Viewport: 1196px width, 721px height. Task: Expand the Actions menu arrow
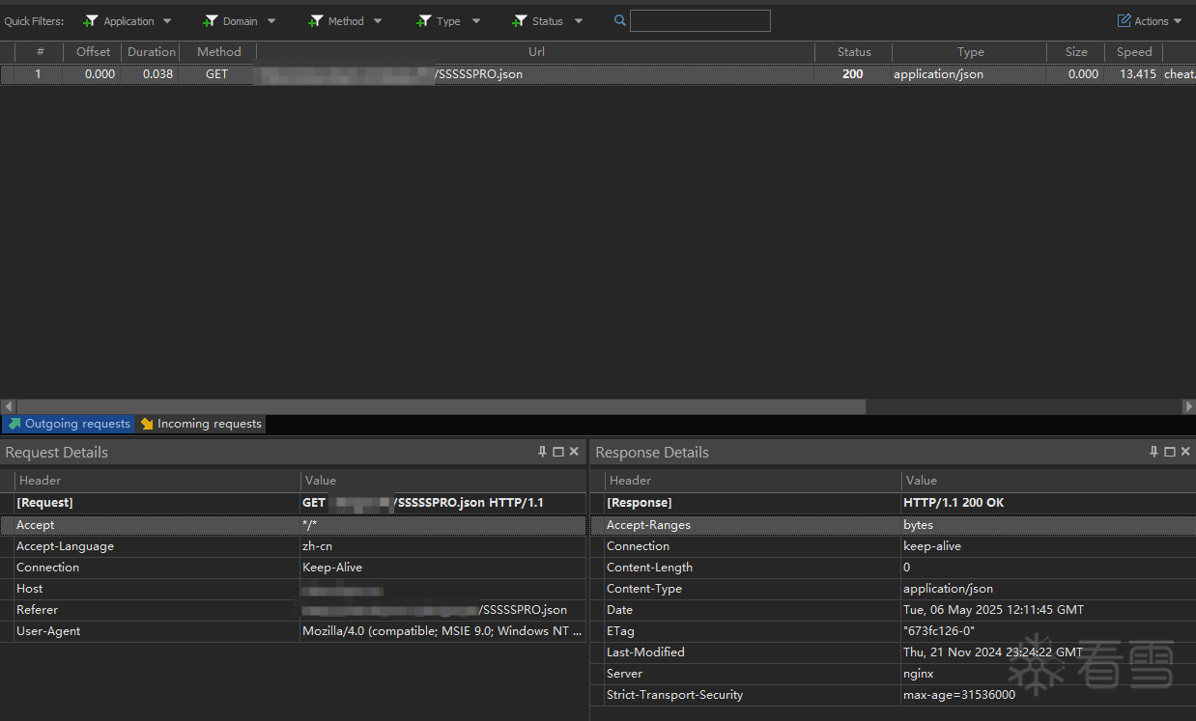(x=1178, y=21)
